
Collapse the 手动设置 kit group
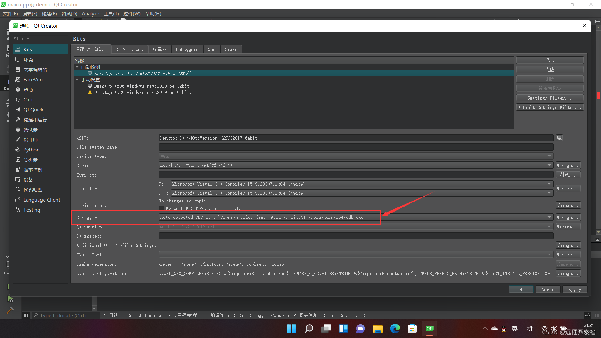77,79
